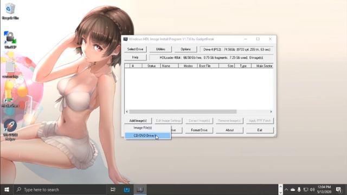Open the microphone tray icon
This screenshot has height=195, width=347.
point(299,190)
